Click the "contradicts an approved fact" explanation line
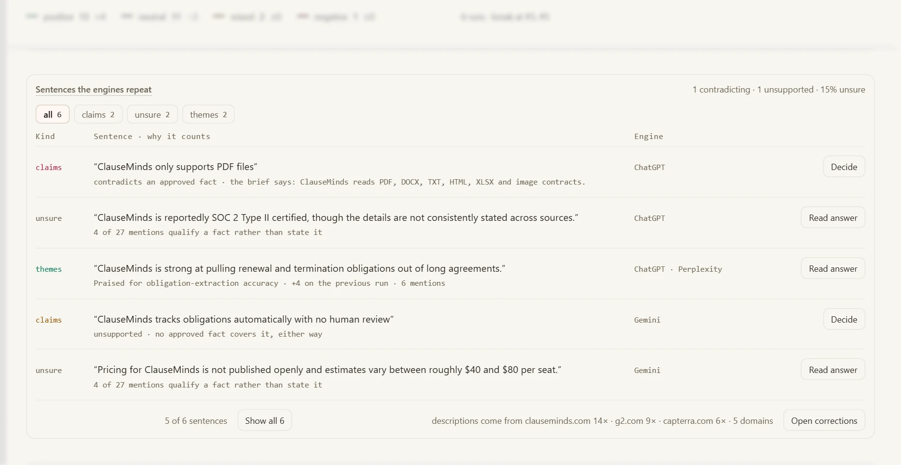The image size is (901, 465). click(340, 182)
